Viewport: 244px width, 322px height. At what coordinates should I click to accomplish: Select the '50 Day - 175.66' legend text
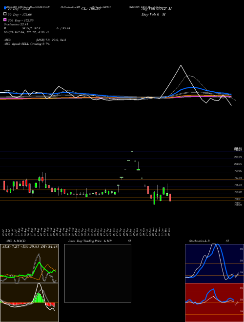(x=20, y=15)
